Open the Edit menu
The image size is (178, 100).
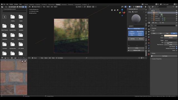pyautogui.click(x=8, y=4)
